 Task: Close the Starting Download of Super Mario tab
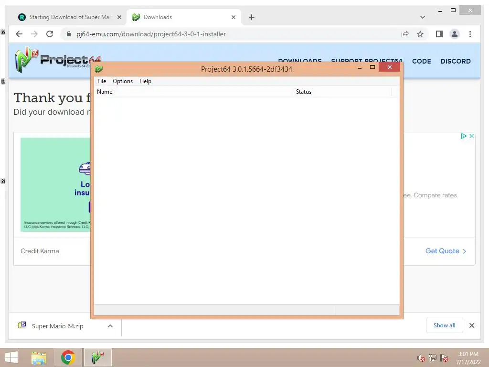click(119, 17)
